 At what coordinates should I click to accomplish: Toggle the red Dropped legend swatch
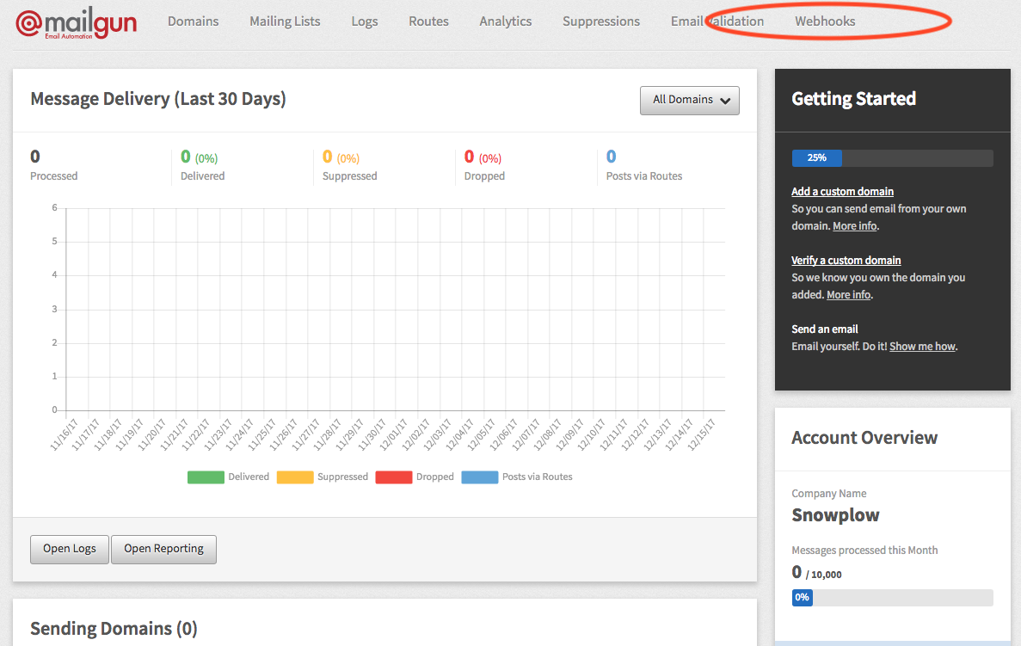[393, 477]
